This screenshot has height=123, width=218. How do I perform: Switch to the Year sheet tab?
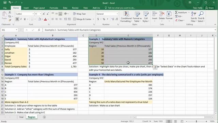21,117
